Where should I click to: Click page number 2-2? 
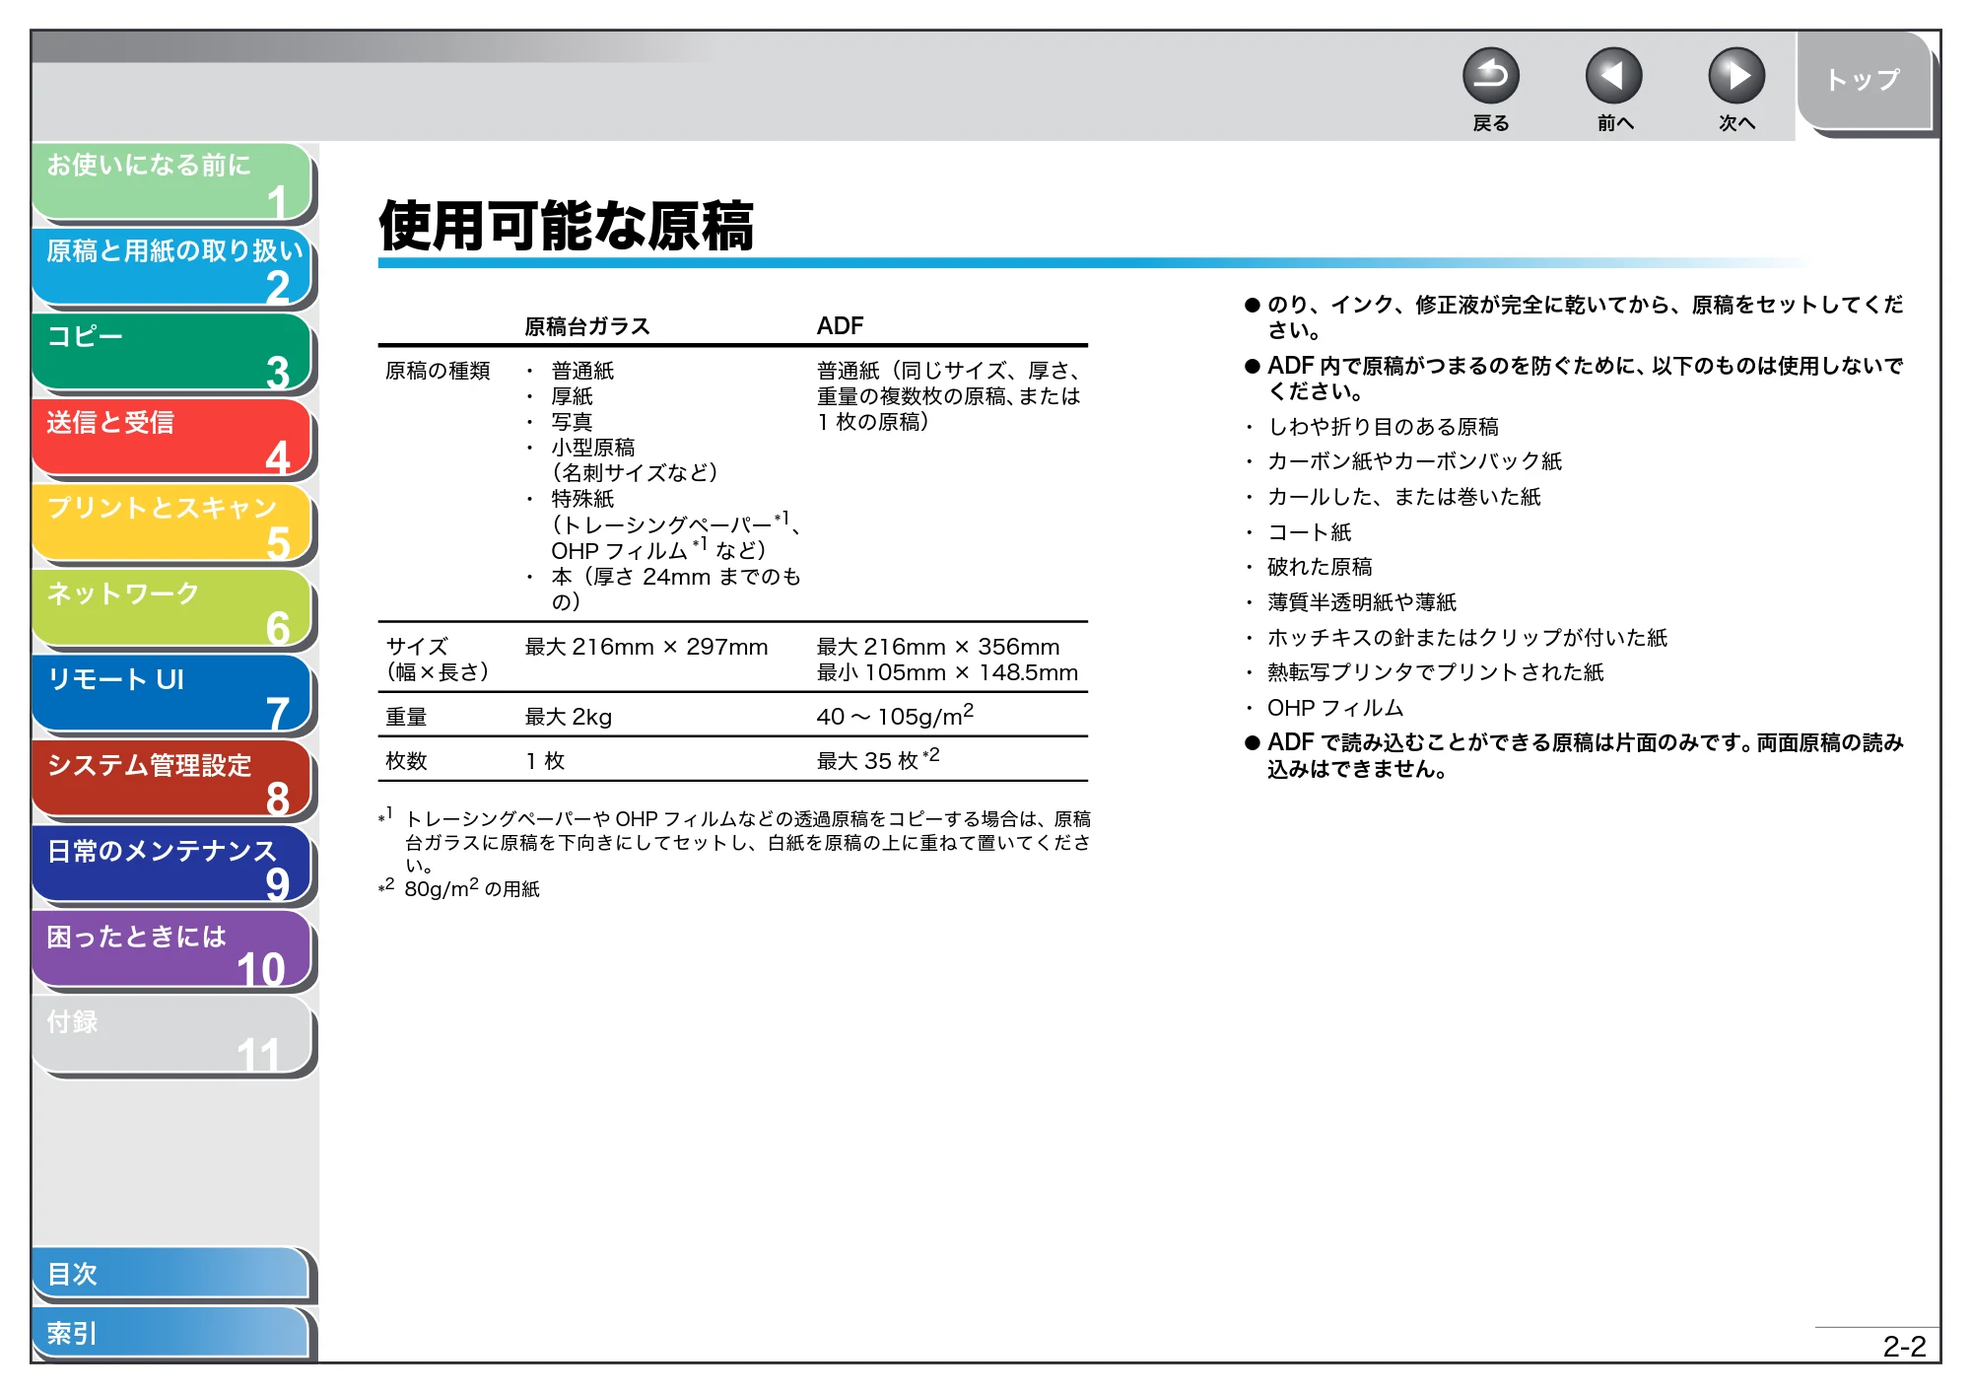pyautogui.click(x=1904, y=1347)
